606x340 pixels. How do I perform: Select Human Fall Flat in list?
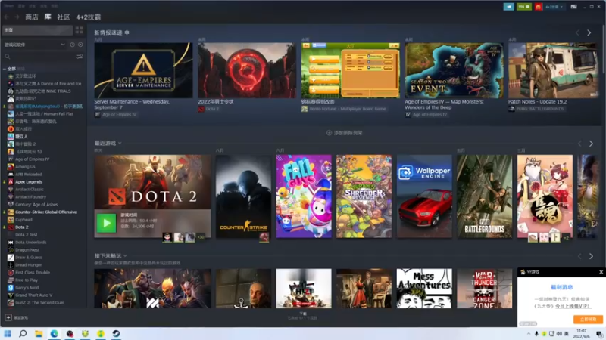pos(45,114)
